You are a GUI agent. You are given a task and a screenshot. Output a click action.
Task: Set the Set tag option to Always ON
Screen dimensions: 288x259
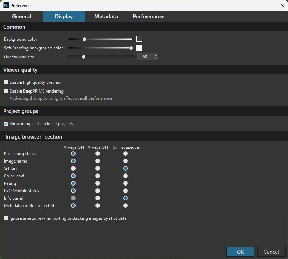click(x=73, y=169)
